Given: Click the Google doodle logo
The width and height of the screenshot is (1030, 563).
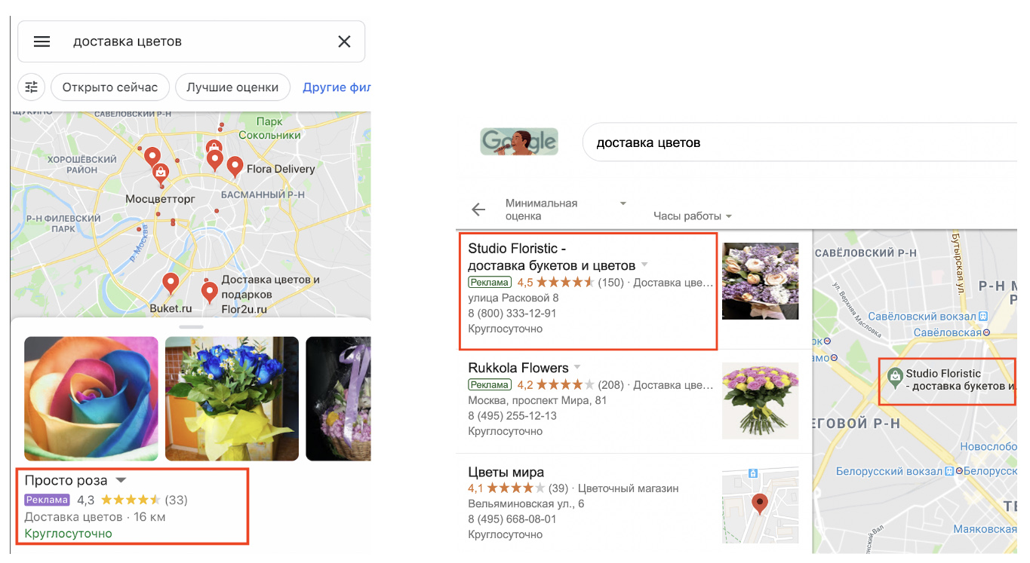Looking at the screenshot, I should point(519,142).
